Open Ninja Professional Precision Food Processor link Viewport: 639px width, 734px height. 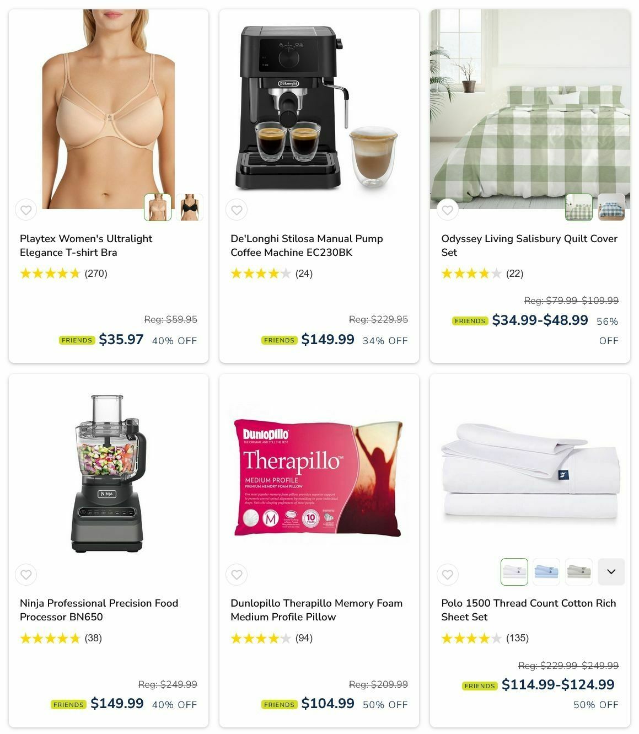[99, 610]
